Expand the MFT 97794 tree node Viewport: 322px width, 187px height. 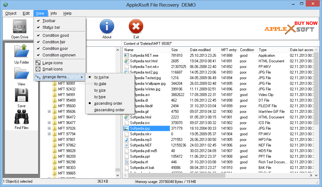coord(49,134)
